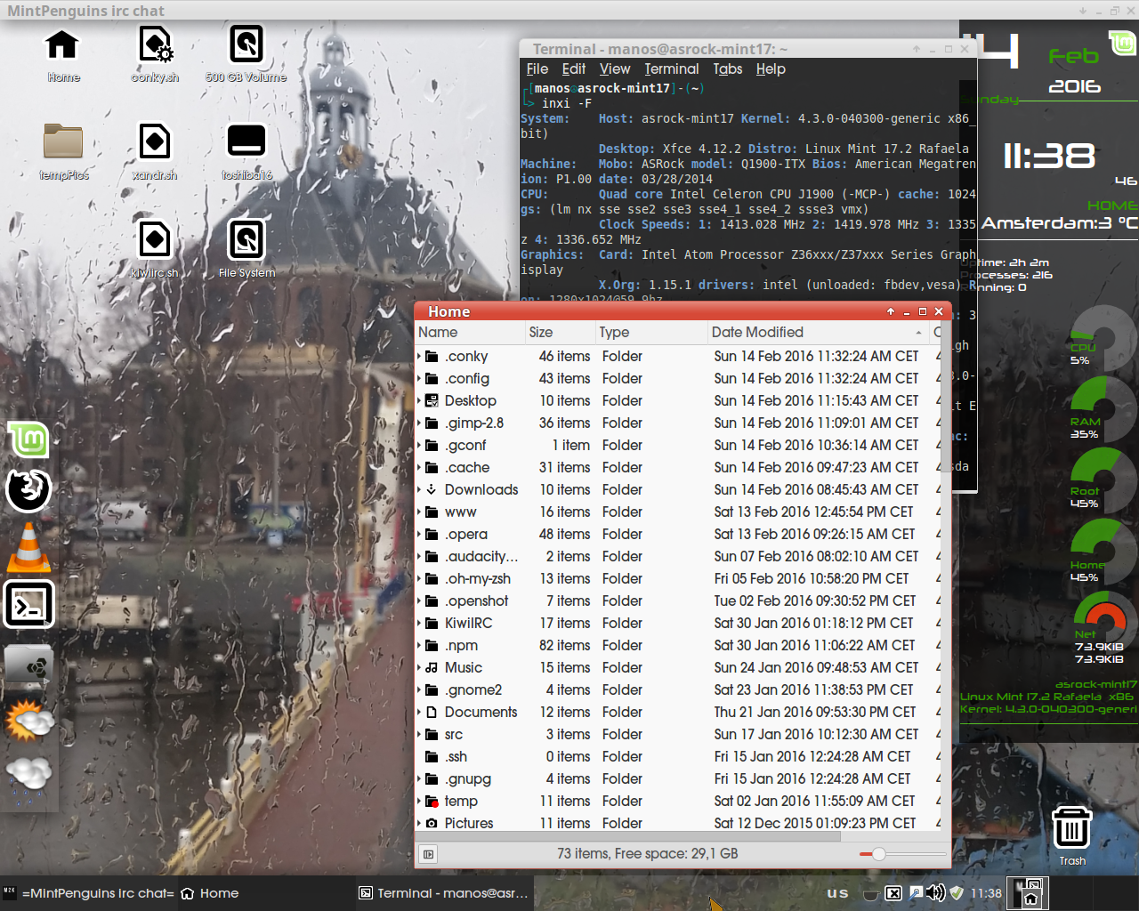Select the kiwiirc.sh script icon
Viewport: 1139px width, 911px height.
tap(155, 239)
